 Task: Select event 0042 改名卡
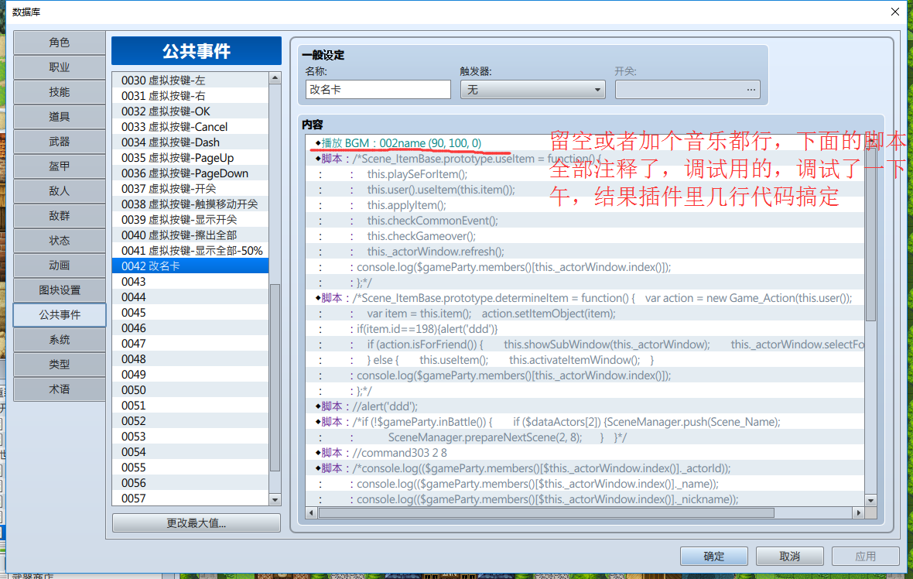point(190,266)
